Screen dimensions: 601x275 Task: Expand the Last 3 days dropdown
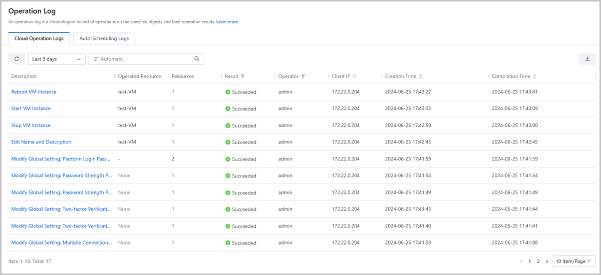click(x=57, y=59)
